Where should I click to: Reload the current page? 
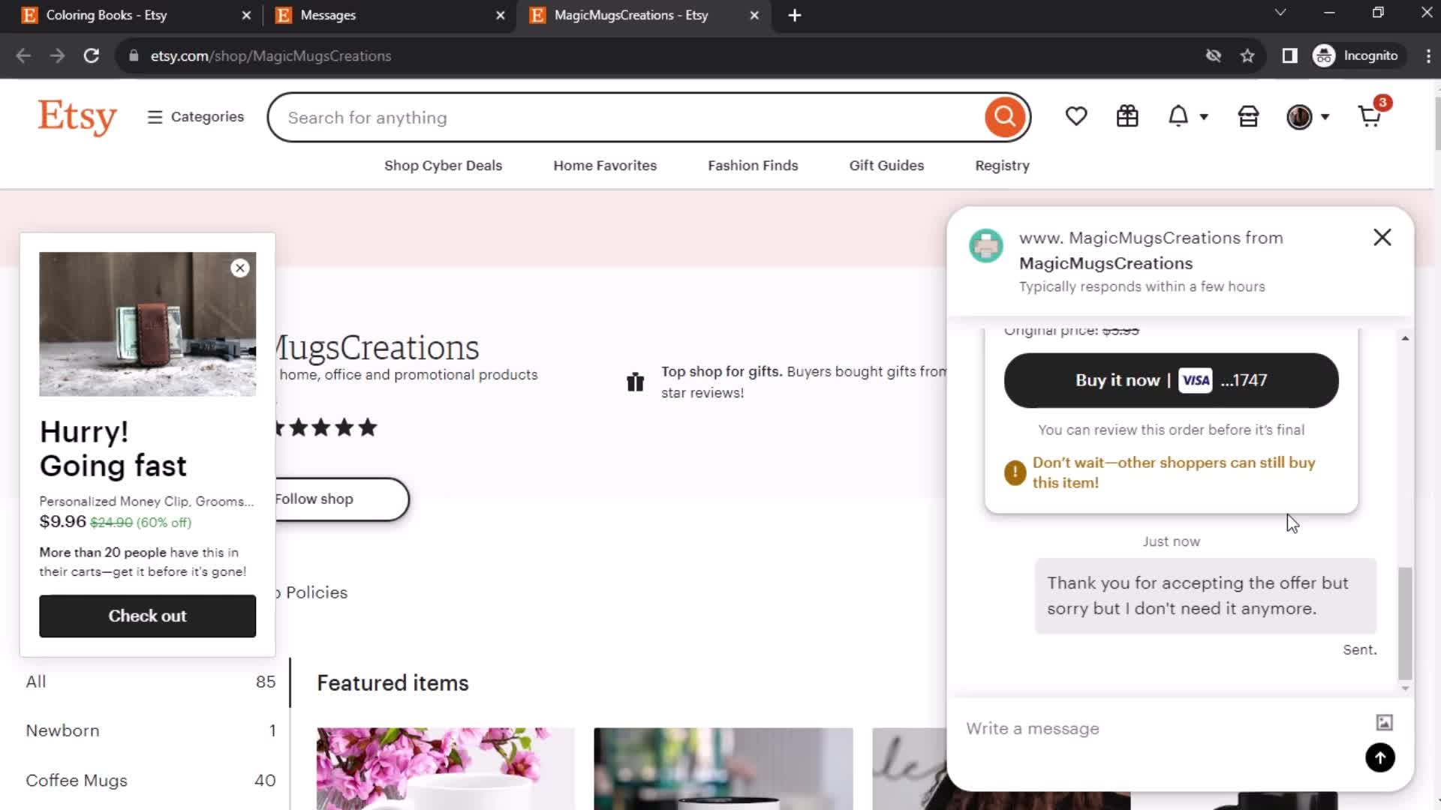[x=92, y=55]
